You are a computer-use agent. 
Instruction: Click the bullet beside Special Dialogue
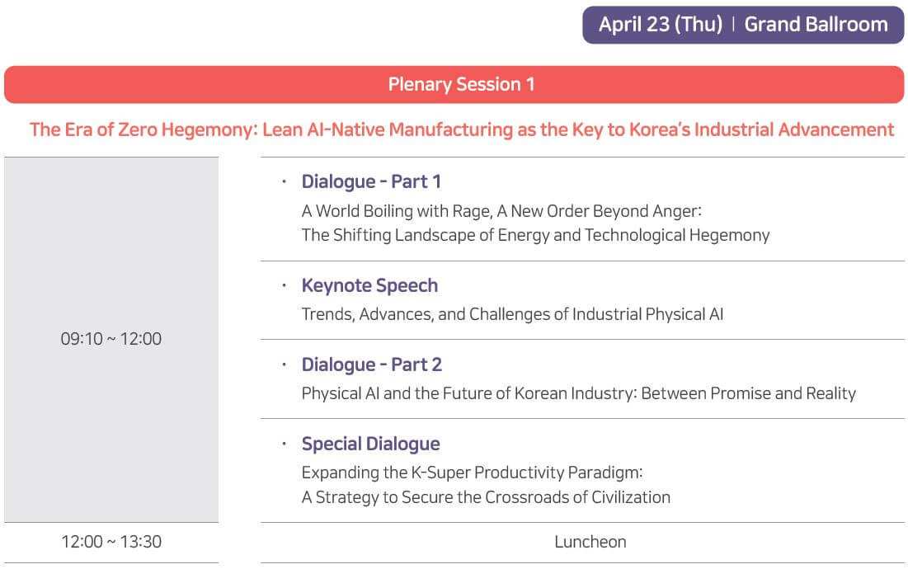click(284, 444)
